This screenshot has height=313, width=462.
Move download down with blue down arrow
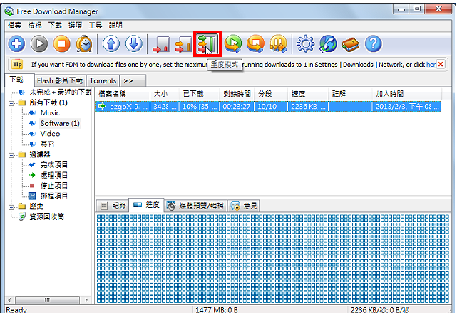coord(134,44)
